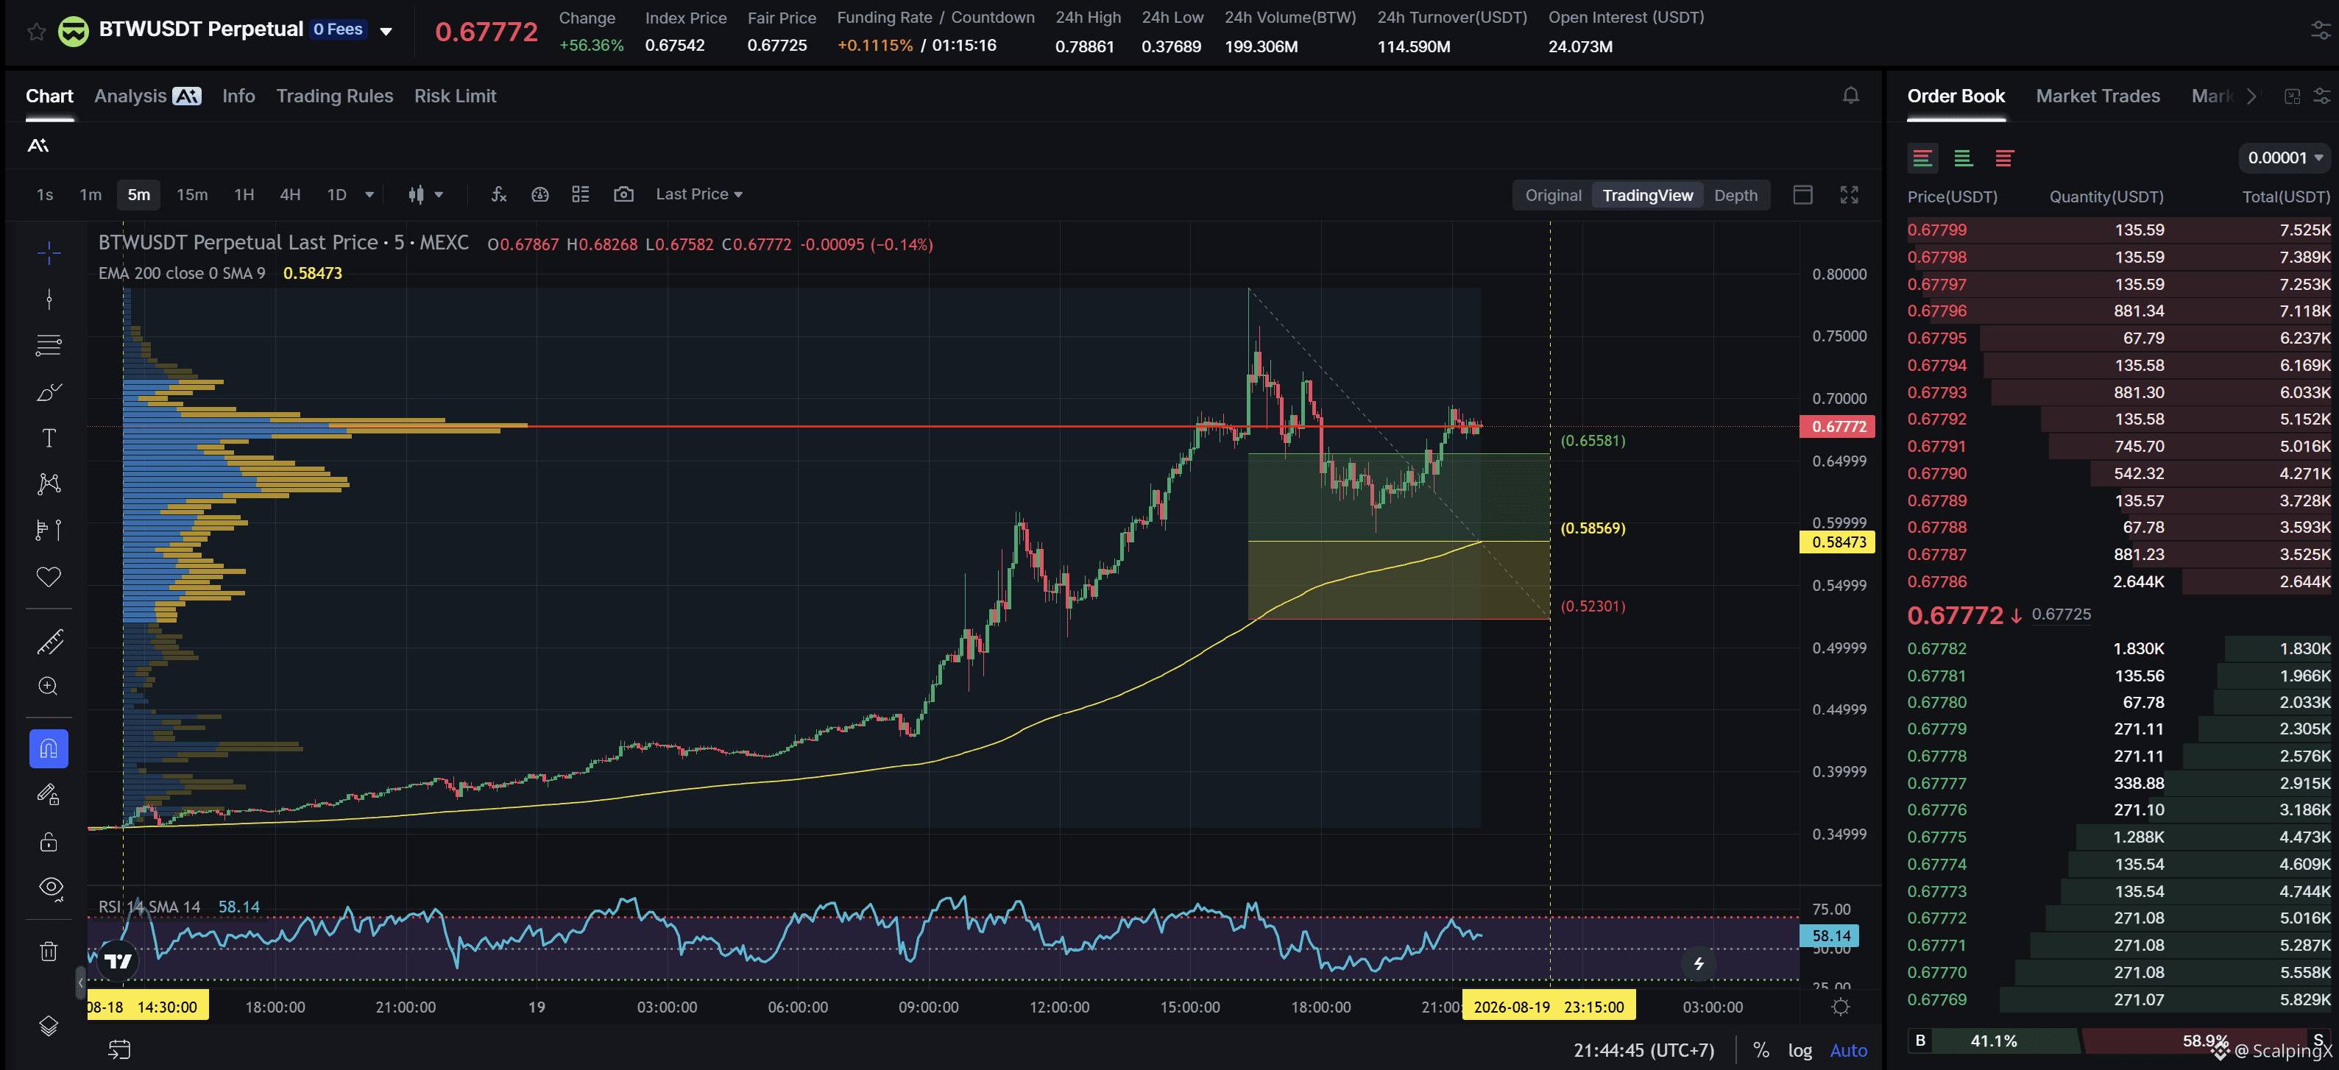This screenshot has height=1070, width=2339.
Task: Select the crosshair cursor tool
Action: (49, 252)
